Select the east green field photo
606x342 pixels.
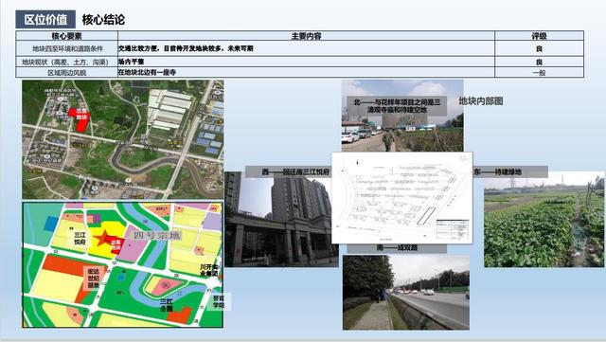coord(544,220)
